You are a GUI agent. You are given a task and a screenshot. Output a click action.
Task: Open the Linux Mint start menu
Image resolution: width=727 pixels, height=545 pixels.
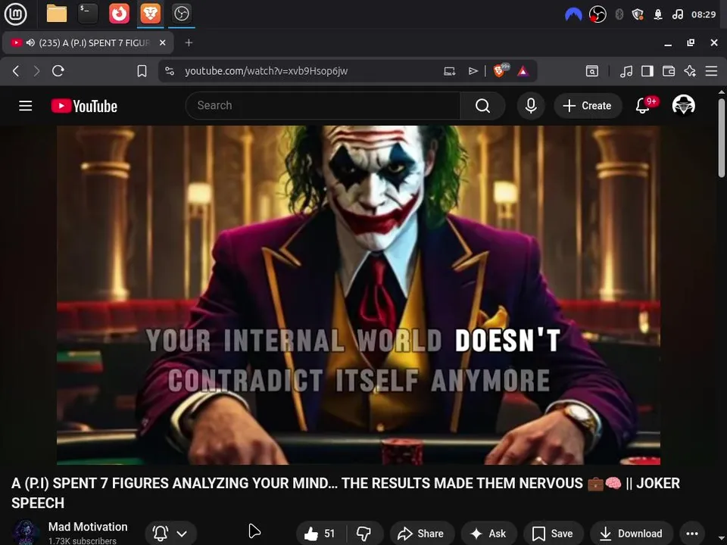(15, 14)
